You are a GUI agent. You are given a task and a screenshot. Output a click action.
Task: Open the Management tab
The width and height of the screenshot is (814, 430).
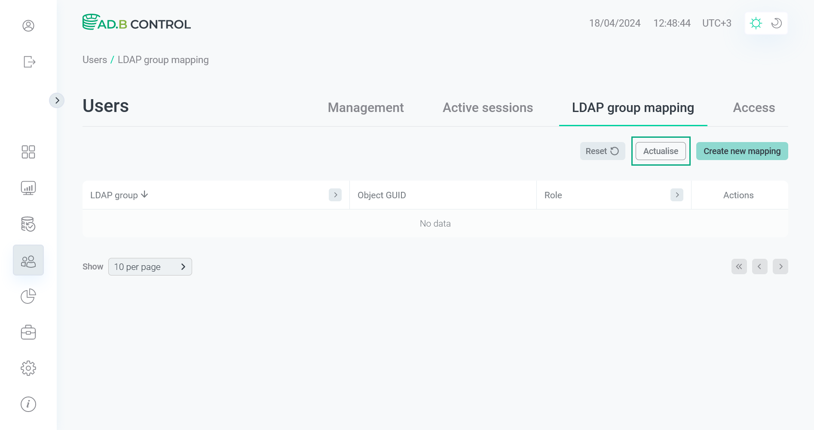point(365,108)
